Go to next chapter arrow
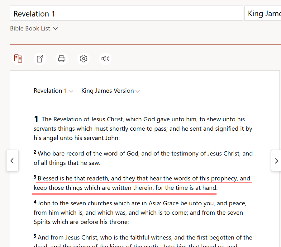This screenshot has width=281, height=247. (x=276, y=161)
